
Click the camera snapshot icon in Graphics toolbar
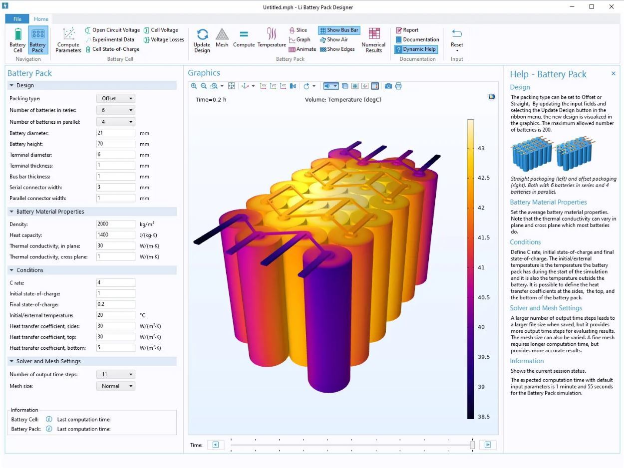[388, 86]
